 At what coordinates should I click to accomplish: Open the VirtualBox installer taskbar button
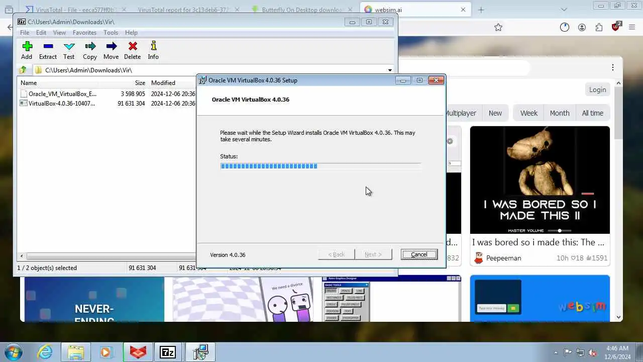(200, 352)
